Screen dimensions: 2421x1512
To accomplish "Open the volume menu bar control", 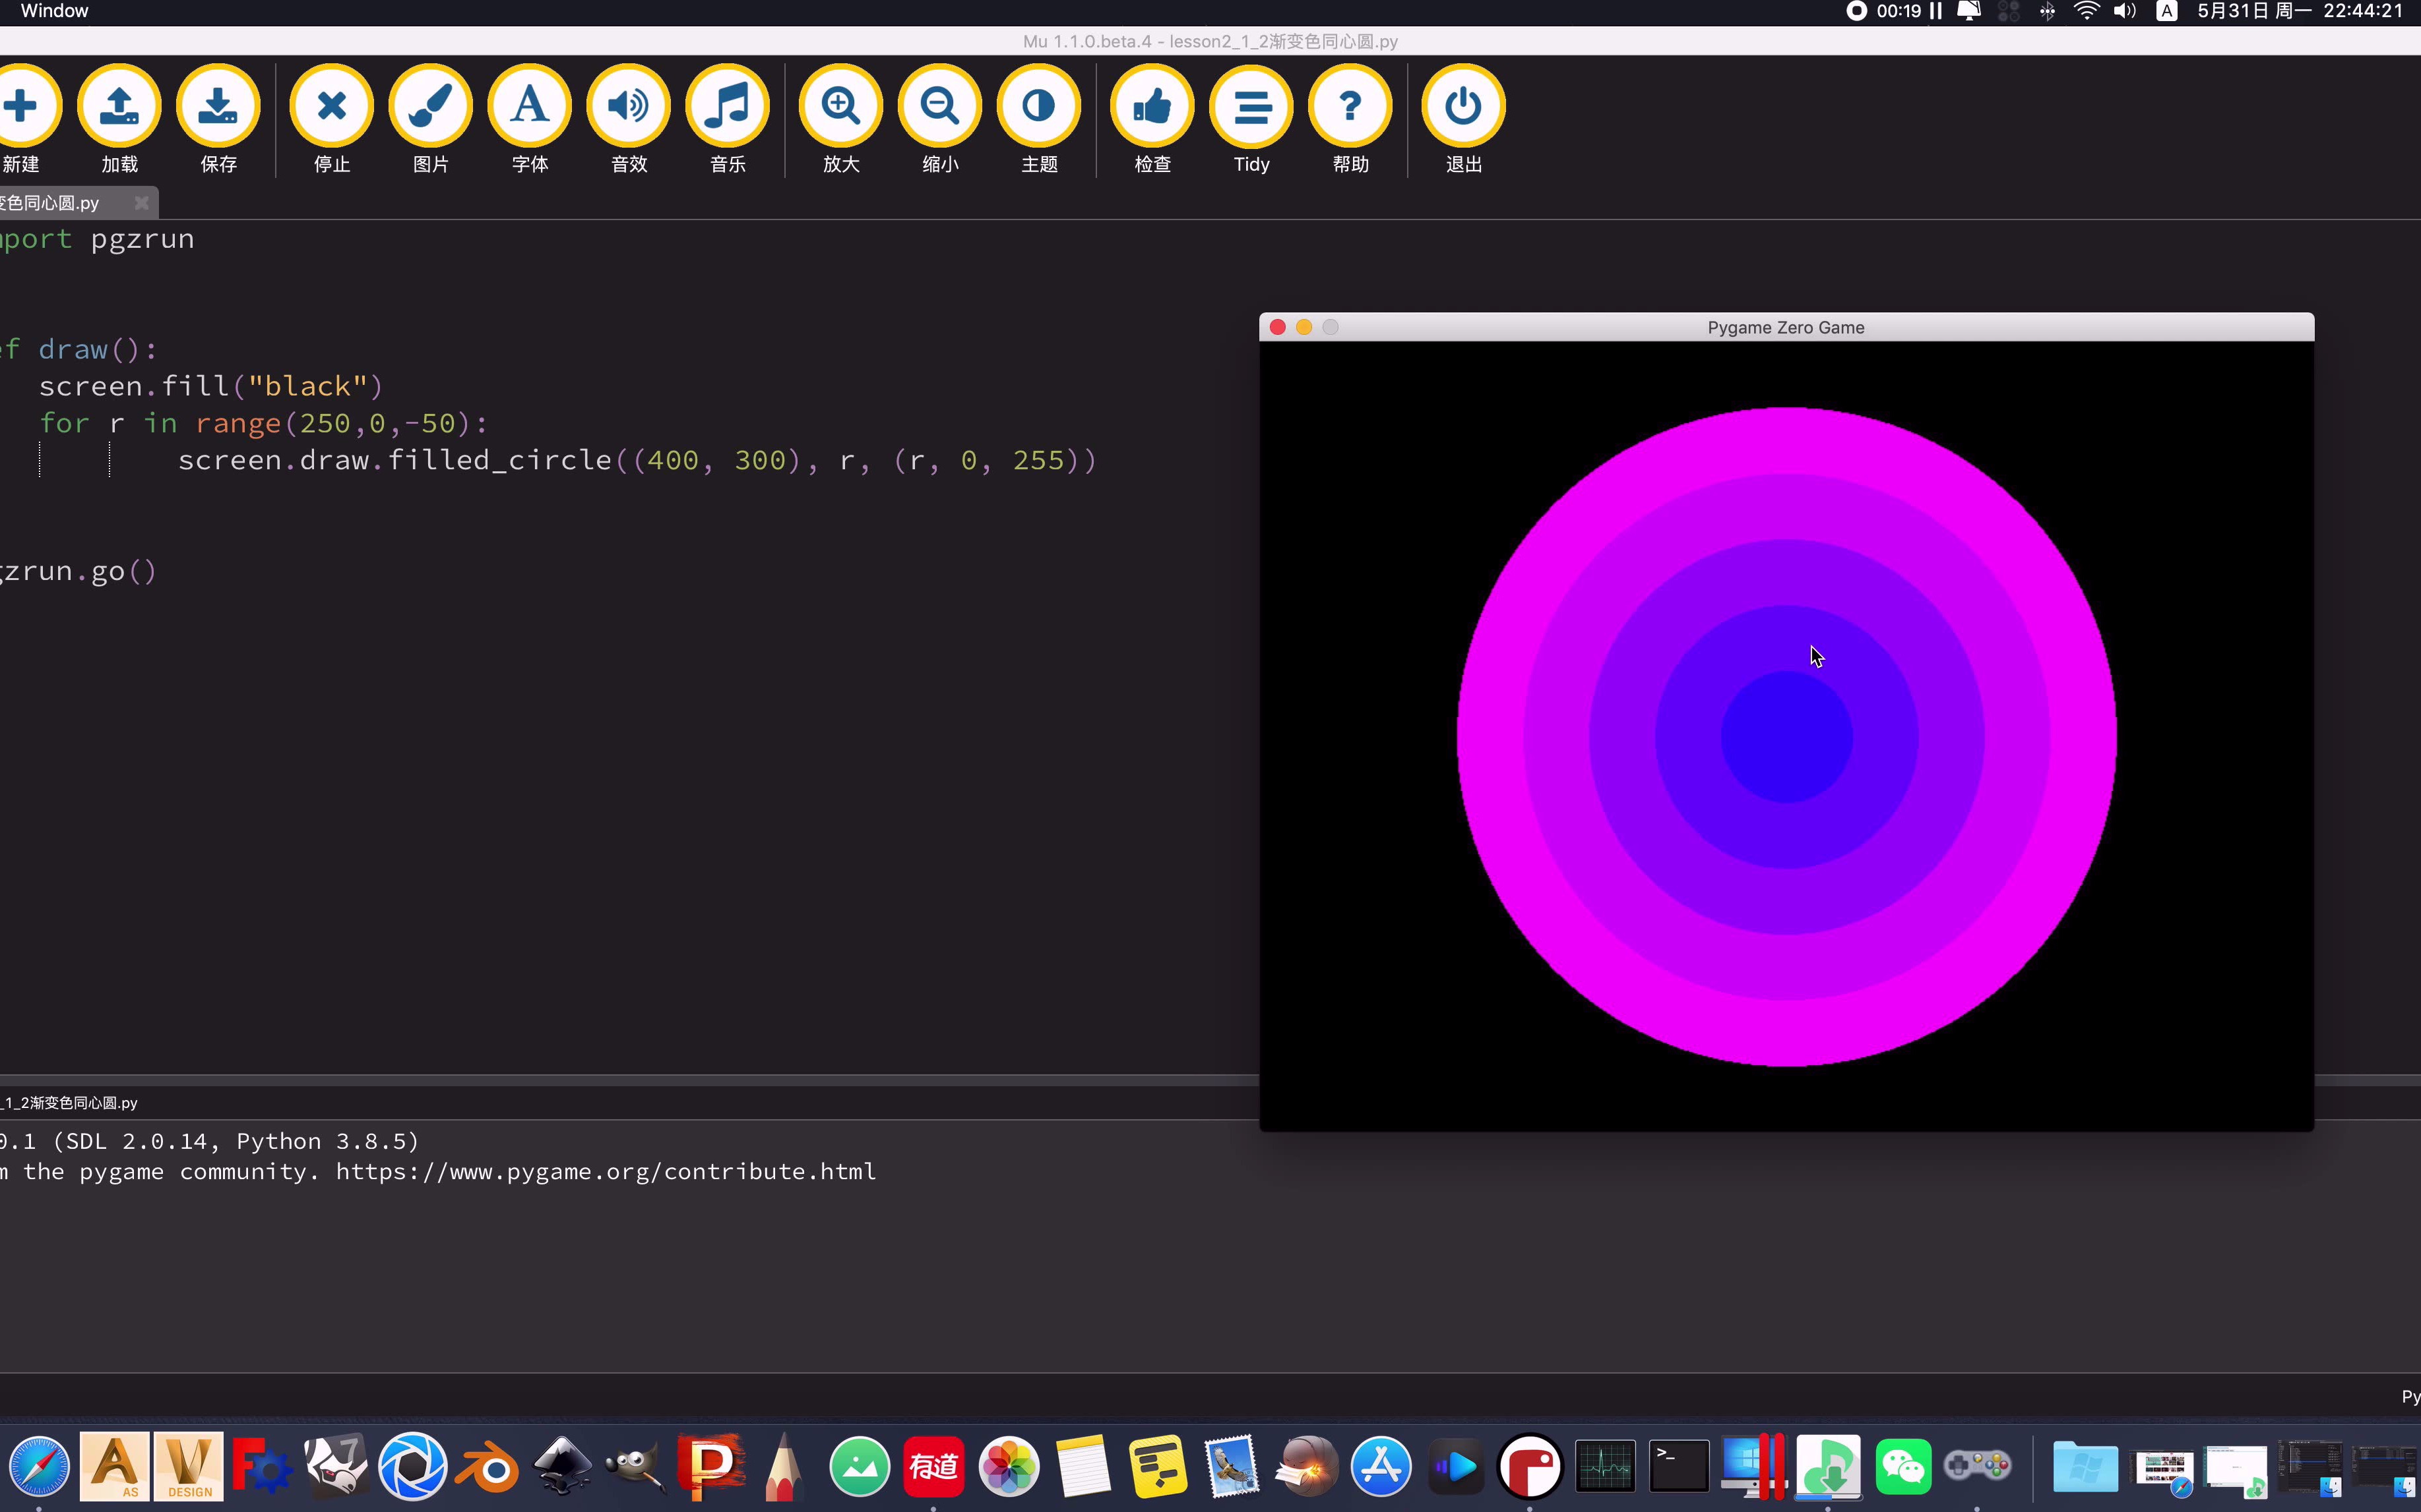I will [2125, 11].
